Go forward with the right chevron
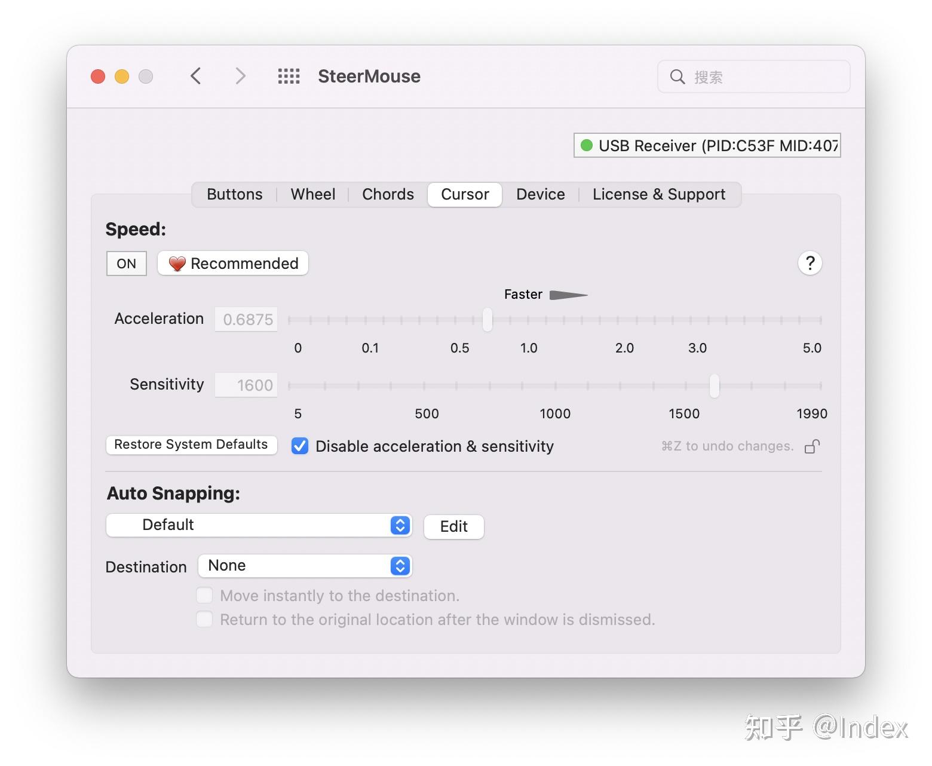The height and width of the screenshot is (766, 932). point(240,76)
